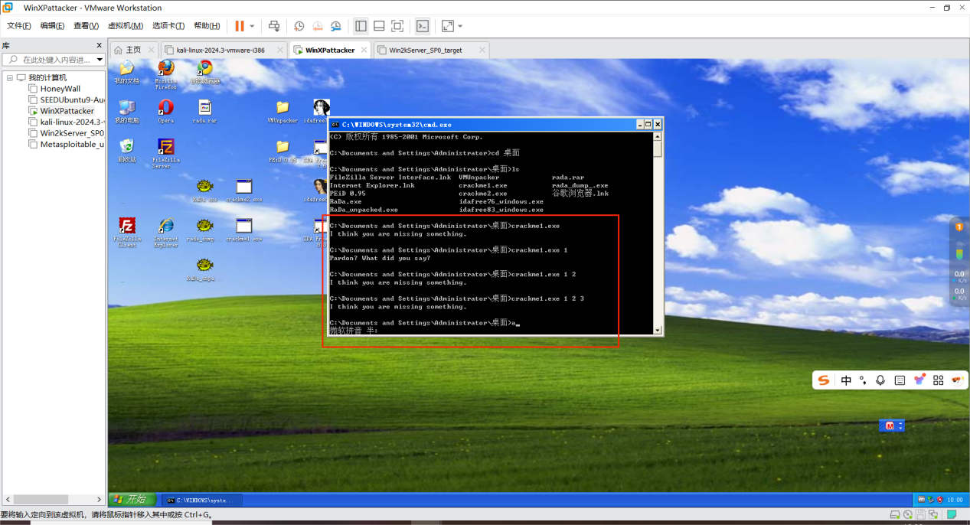Image resolution: width=970 pixels, height=525 pixels.
Task: Revert to the previous snapshot
Action: click(318, 26)
